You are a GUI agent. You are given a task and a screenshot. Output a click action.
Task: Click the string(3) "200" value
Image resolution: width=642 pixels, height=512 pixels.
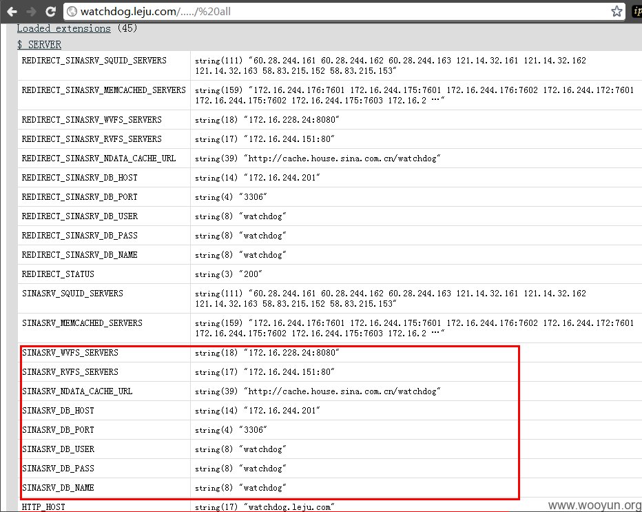pyautogui.click(x=229, y=274)
